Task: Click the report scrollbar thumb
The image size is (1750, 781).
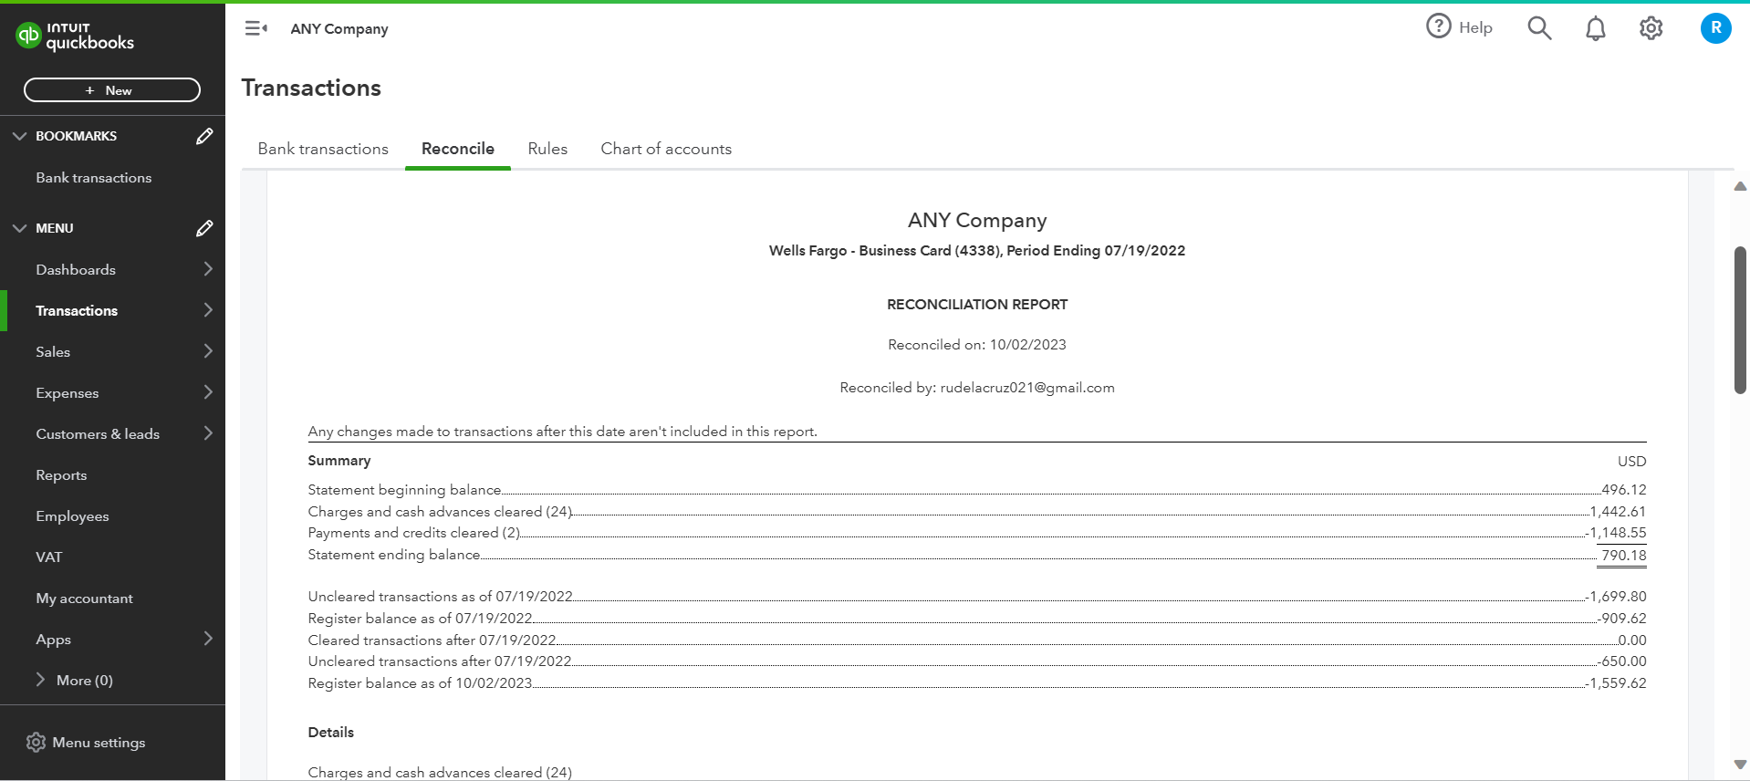Action: click(1741, 319)
